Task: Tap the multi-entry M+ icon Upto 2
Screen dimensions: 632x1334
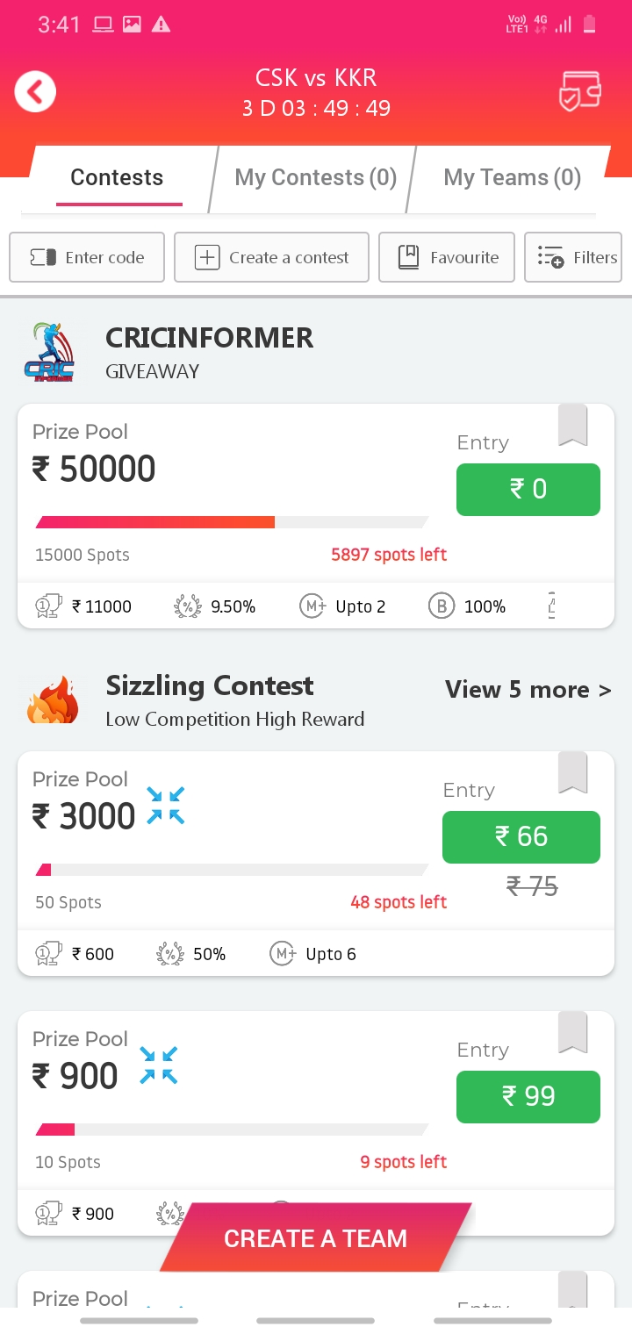Action: (x=312, y=606)
